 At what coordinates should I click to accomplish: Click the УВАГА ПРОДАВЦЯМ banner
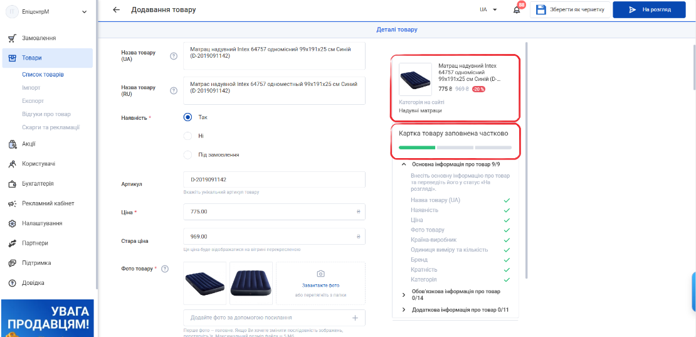pos(47,318)
